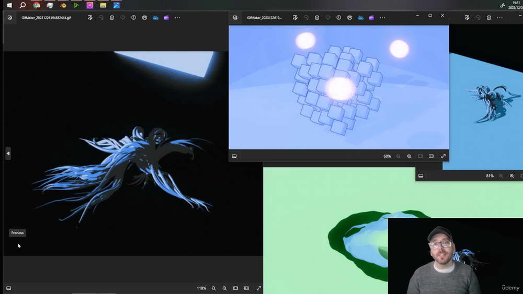The image size is (523, 294).
Task: Click the 68% zoom percentage
Action: tap(387, 156)
